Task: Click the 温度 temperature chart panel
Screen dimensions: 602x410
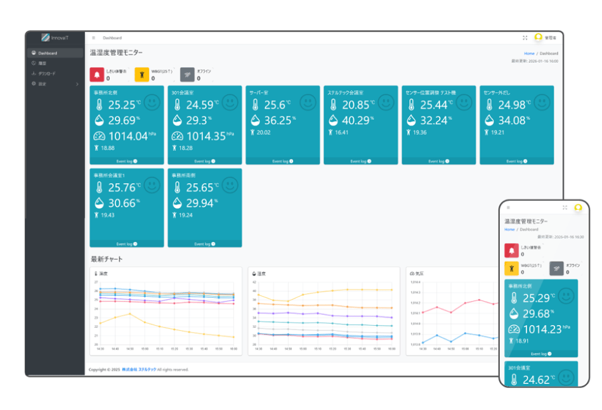Action: pyautogui.click(x=166, y=311)
